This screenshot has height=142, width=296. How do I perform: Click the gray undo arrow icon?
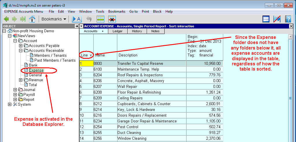89,19
